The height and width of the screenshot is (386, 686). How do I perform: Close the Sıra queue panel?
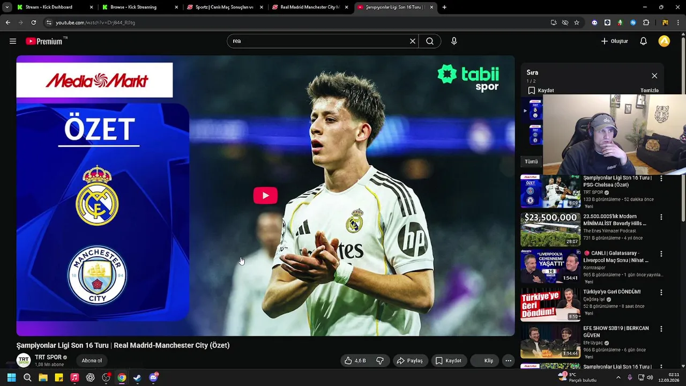[654, 76]
